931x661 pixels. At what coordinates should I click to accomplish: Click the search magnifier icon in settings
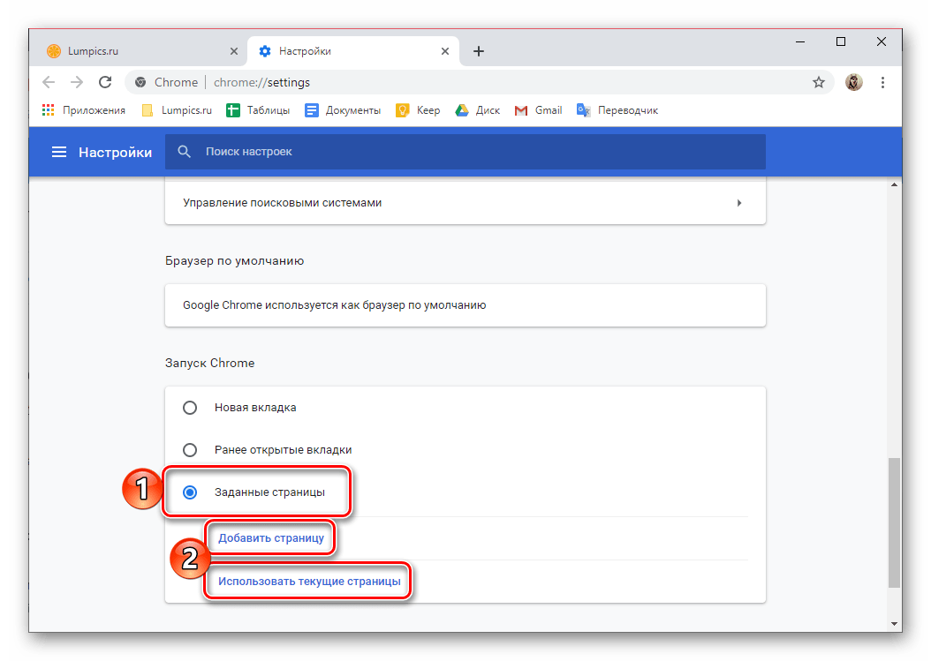[184, 152]
